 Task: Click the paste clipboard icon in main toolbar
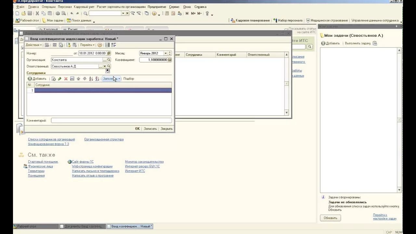(x=50, y=13)
